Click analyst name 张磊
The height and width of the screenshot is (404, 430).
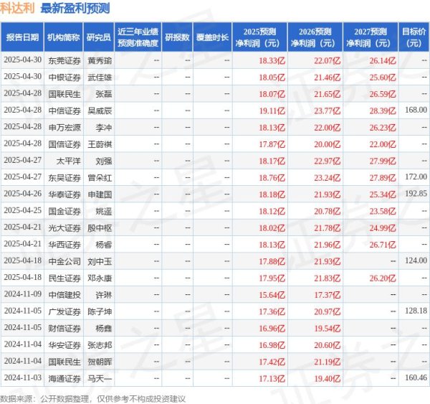[104, 94]
